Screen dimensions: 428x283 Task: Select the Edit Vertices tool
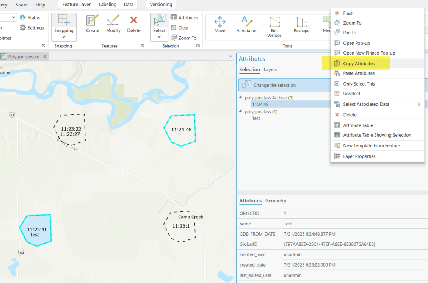point(274,27)
